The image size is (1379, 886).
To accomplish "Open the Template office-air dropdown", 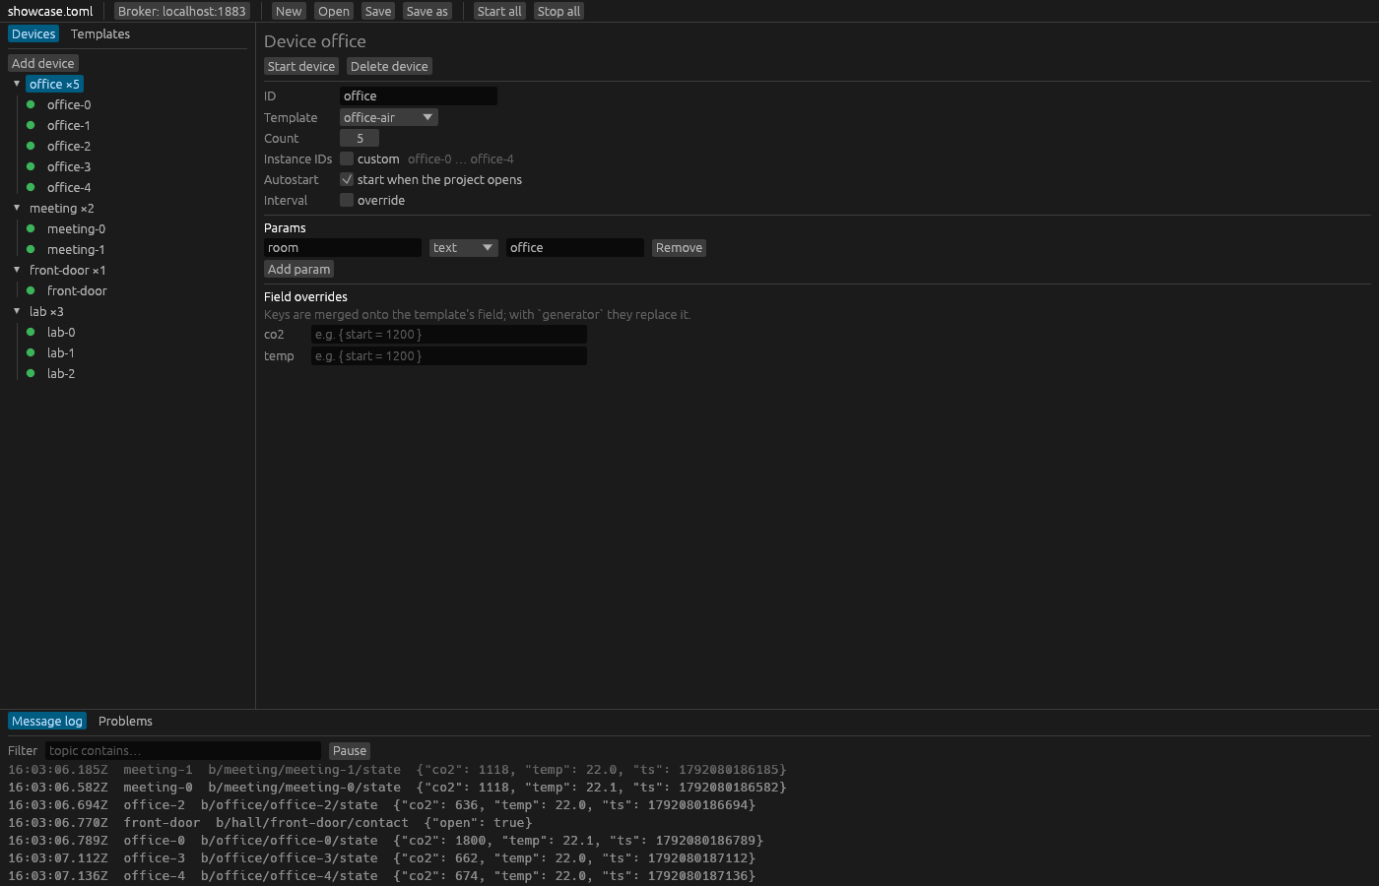I will click(x=389, y=117).
